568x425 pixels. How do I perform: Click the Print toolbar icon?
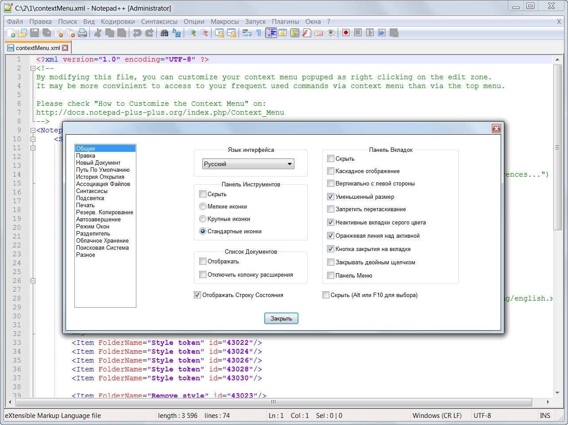tap(82, 33)
